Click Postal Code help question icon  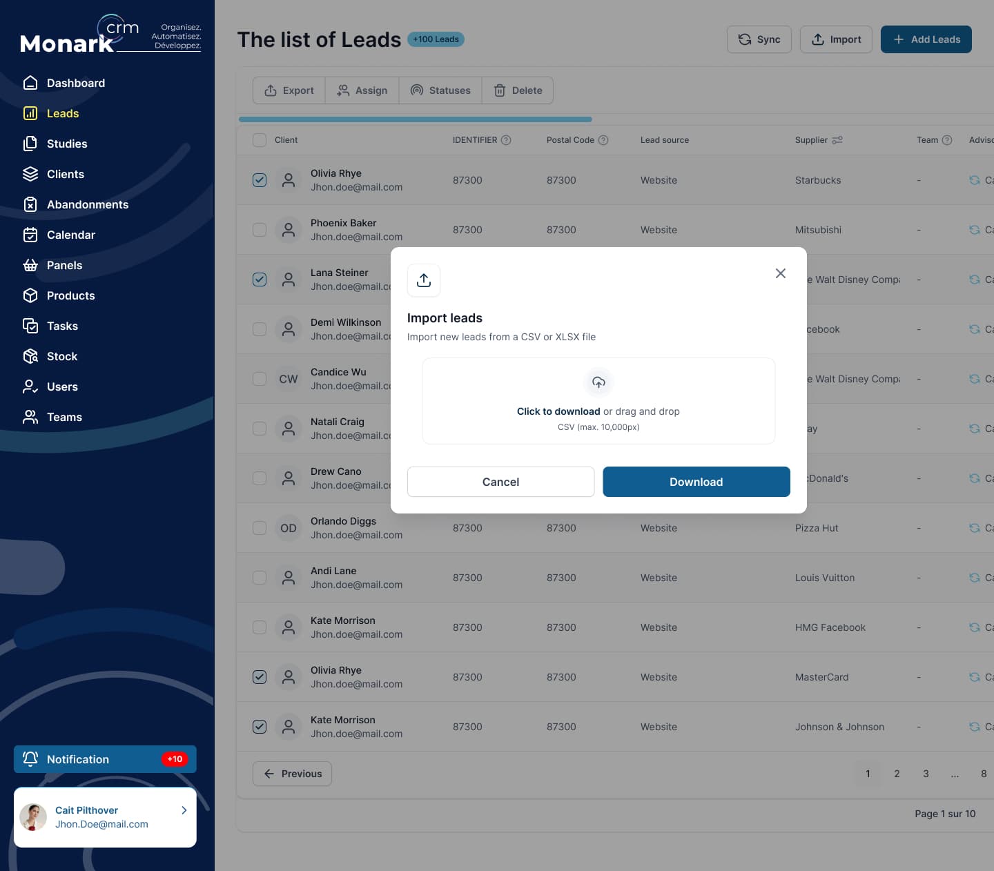[x=603, y=140]
